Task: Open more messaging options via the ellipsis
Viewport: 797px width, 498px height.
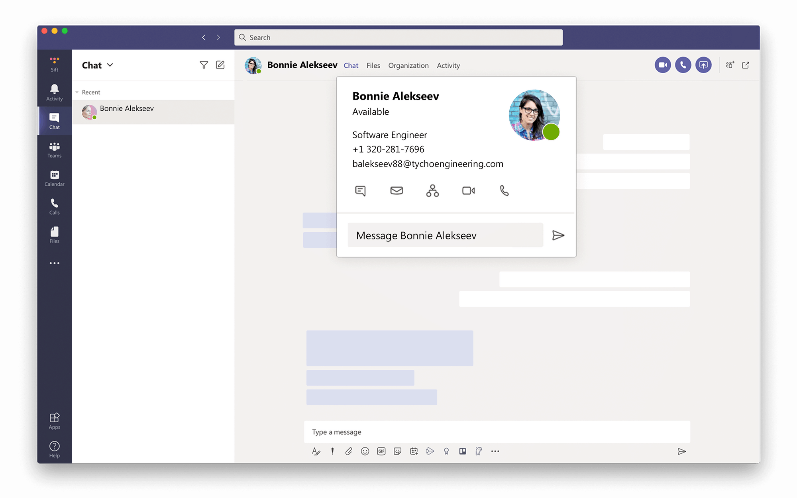Action: click(495, 451)
